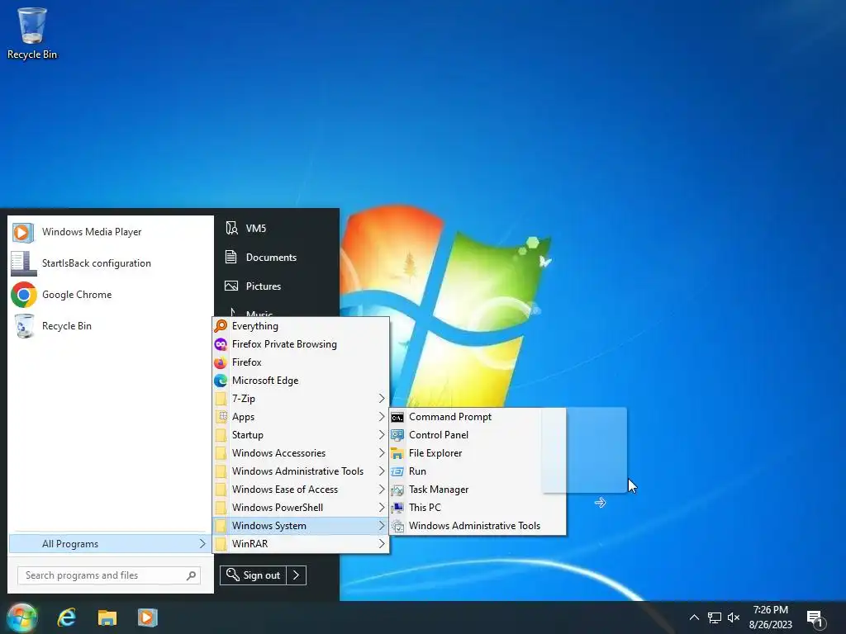Open Recycle Bin desktop icon
The image size is (846, 634).
coord(32,33)
